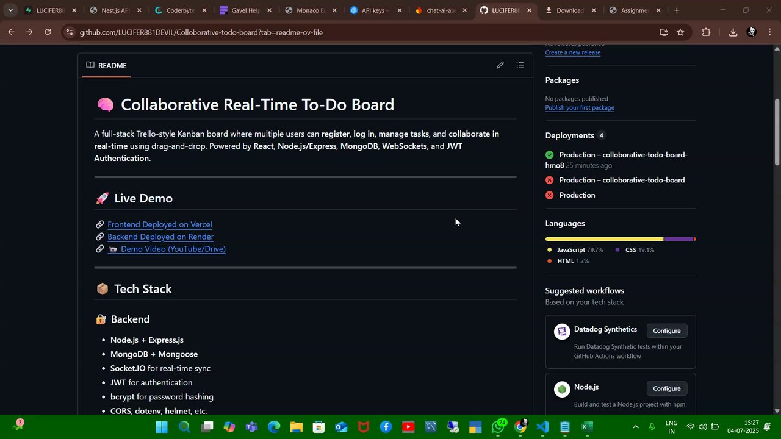781x439 pixels.
Task: View site information icon in address bar
Action: [70, 32]
